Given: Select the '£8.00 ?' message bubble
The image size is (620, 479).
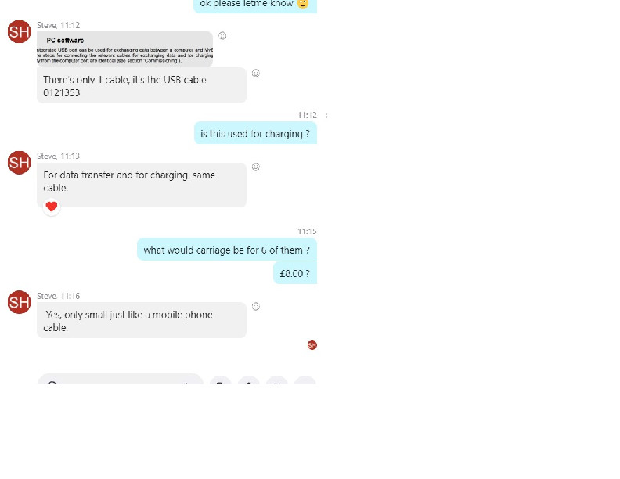Looking at the screenshot, I should pos(295,273).
